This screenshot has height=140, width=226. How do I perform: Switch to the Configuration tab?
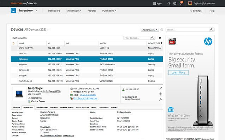point(42,107)
